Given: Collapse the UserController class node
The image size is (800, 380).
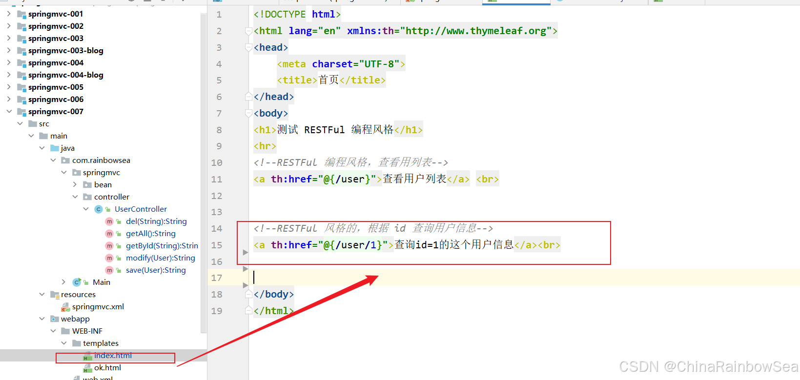Looking at the screenshot, I should coord(86,209).
